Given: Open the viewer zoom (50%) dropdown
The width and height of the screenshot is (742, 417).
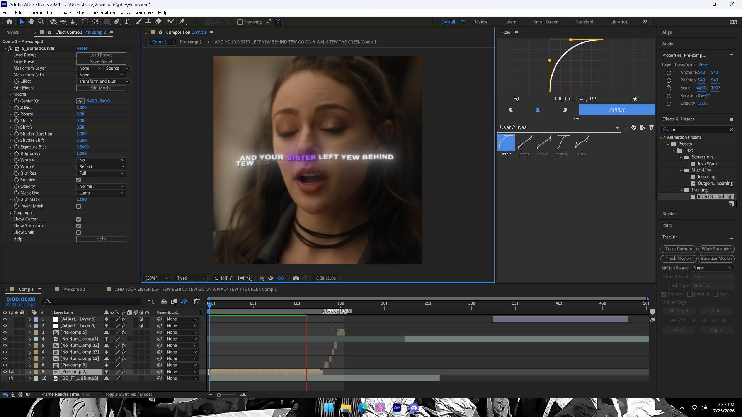Looking at the screenshot, I should click(x=157, y=278).
